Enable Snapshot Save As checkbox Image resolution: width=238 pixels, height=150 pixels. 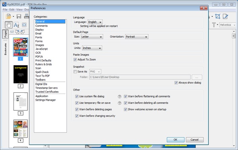coord(75,71)
